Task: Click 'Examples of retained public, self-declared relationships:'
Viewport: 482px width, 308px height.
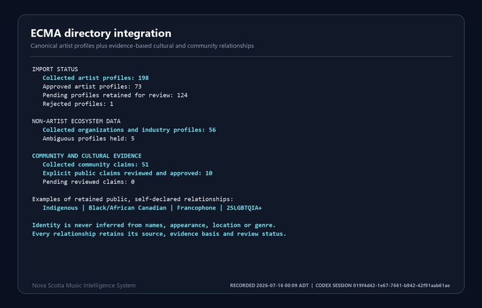Action: (x=133, y=199)
